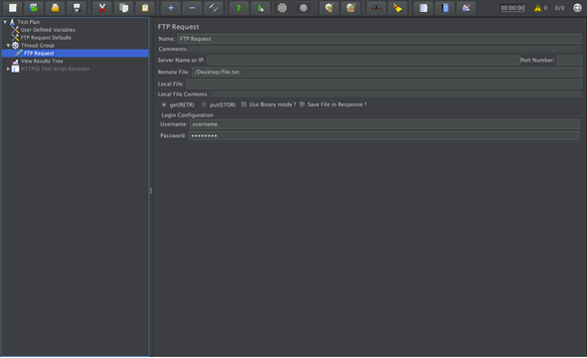Paste element with clipboard icon
587x358 pixels.
(145, 8)
